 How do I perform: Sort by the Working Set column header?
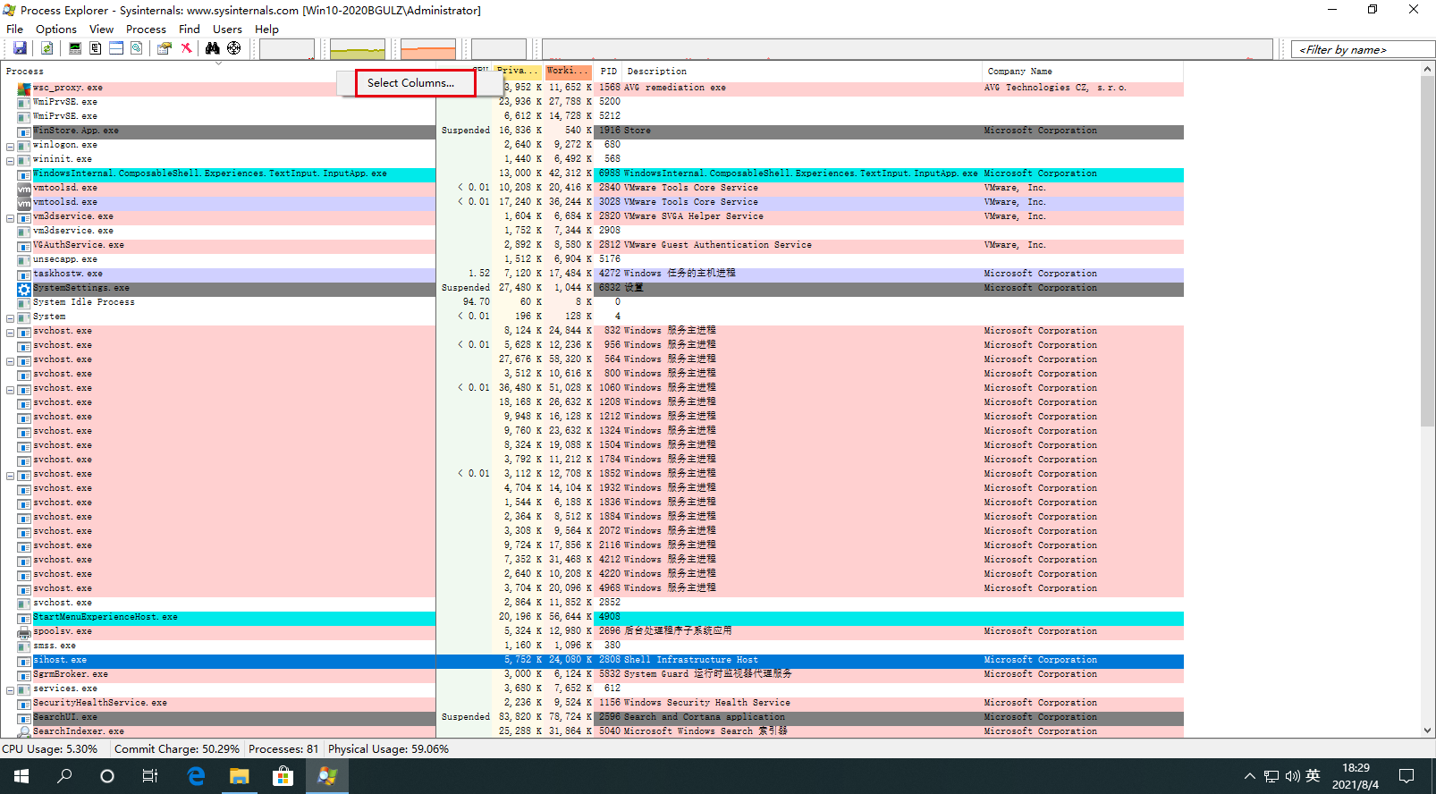568,71
